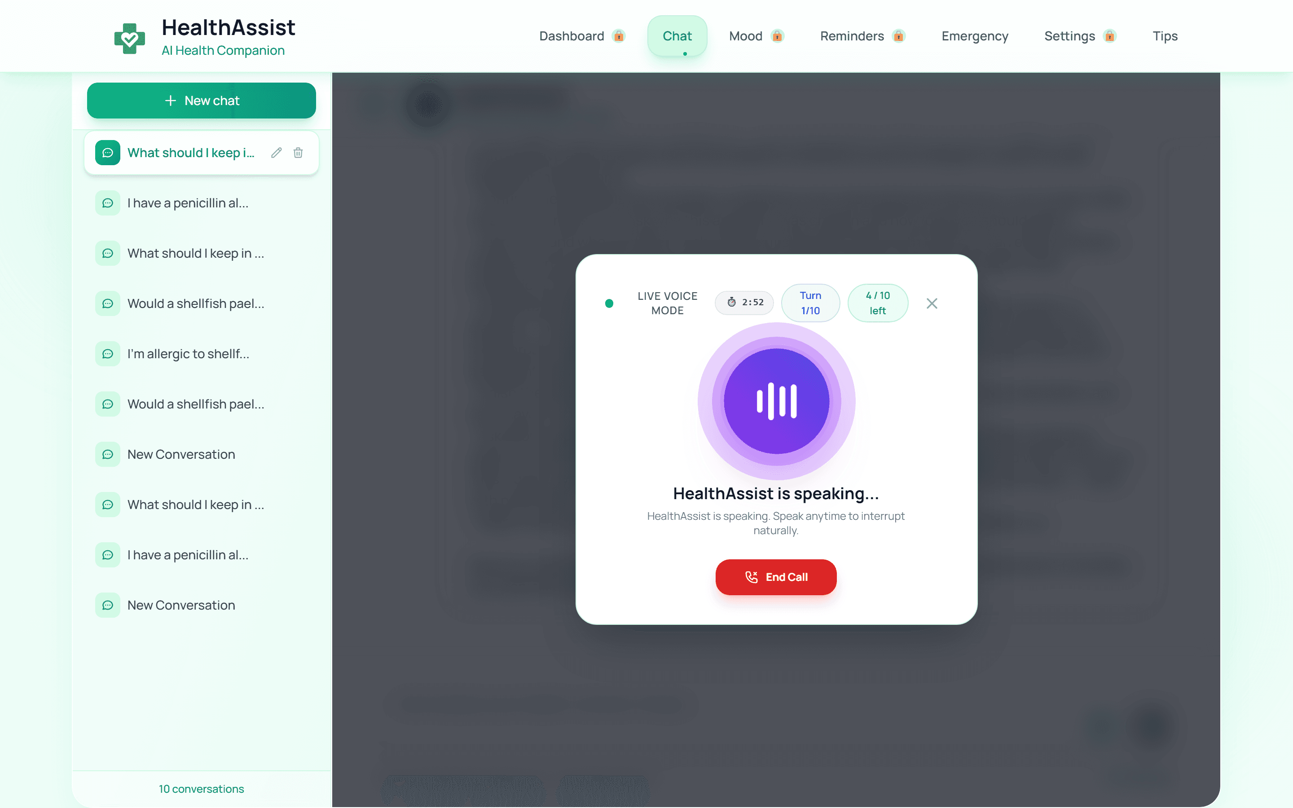Click the purple voice waveform orb
The height and width of the screenshot is (808, 1293).
[x=776, y=401]
